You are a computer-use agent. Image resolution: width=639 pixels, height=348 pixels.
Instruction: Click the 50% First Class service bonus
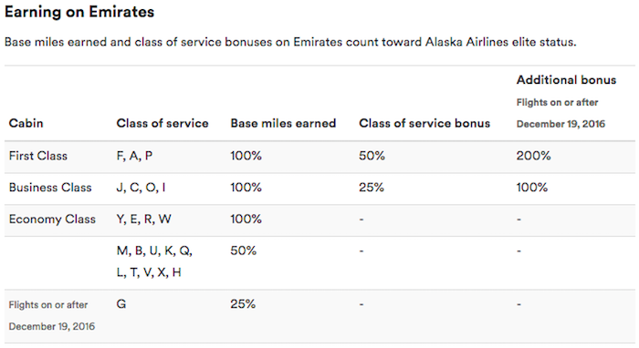[x=372, y=156]
